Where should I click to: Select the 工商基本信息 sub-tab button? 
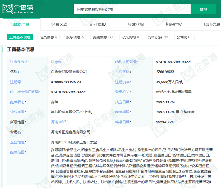(x=20, y=37)
